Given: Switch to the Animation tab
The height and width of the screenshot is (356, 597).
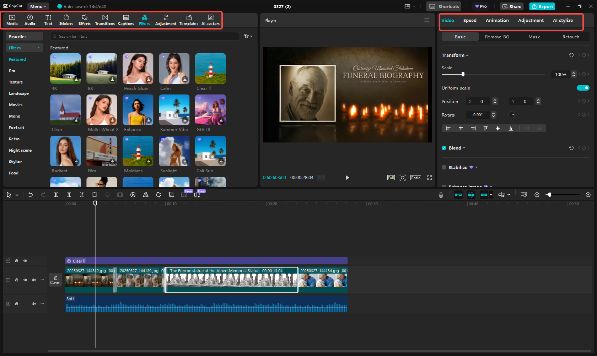Looking at the screenshot, I should [x=497, y=20].
